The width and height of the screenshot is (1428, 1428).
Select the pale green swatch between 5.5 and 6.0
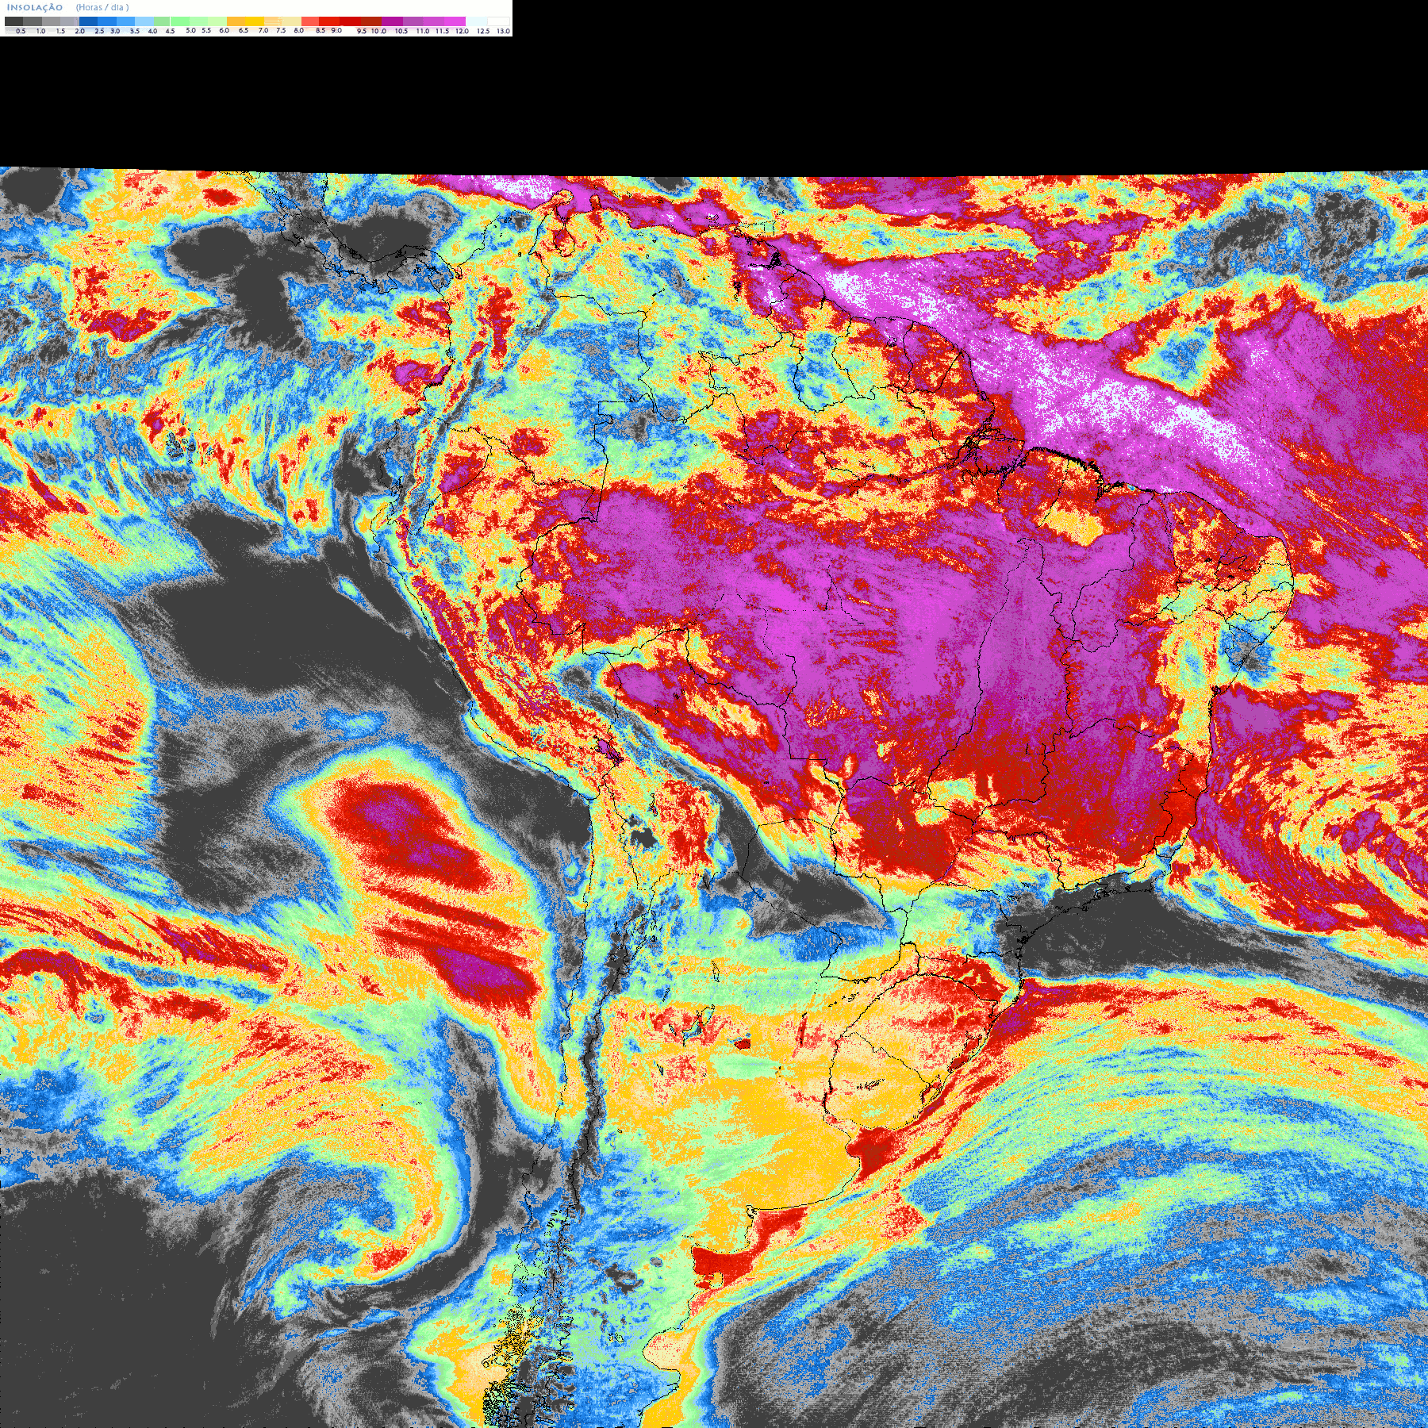[x=217, y=21]
